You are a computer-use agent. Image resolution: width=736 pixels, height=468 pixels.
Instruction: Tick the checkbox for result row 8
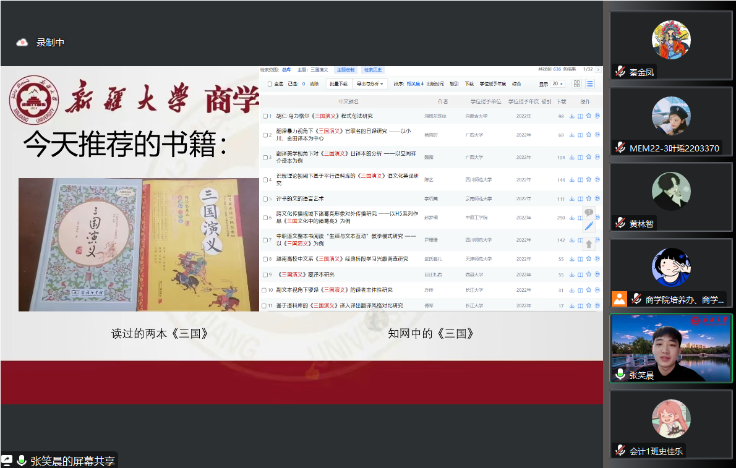click(265, 259)
